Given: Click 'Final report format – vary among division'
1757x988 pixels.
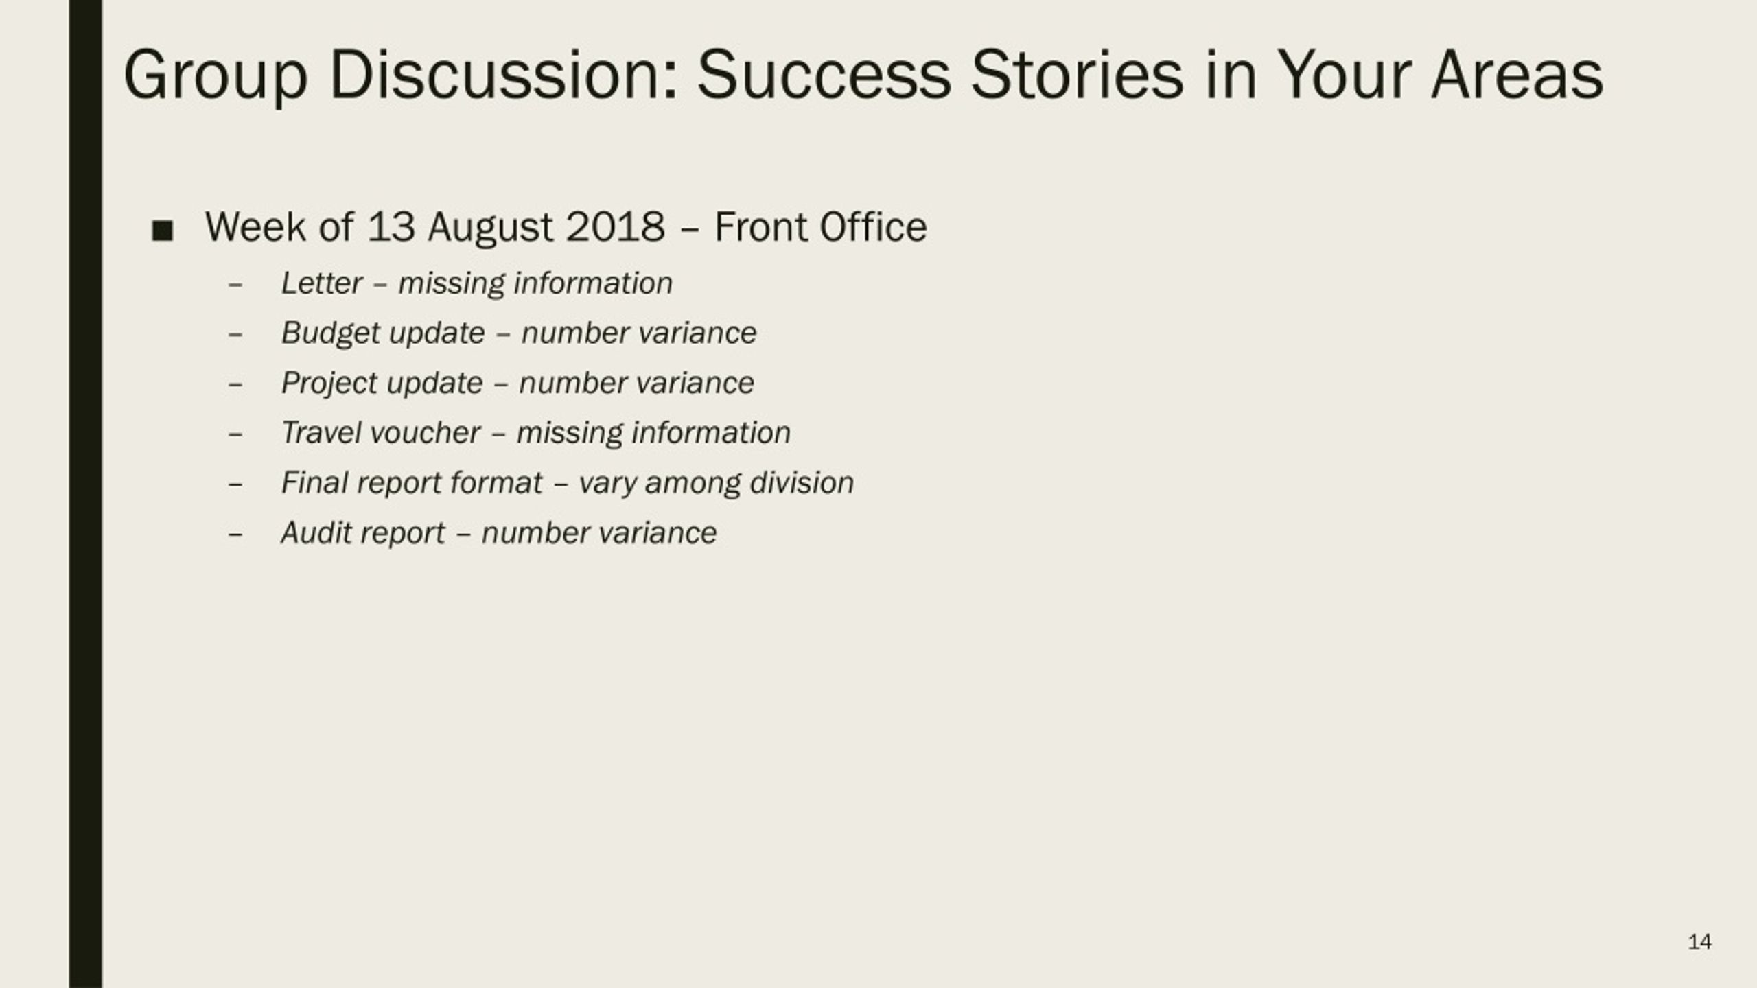Looking at the screenshot, I should [568, 484].
